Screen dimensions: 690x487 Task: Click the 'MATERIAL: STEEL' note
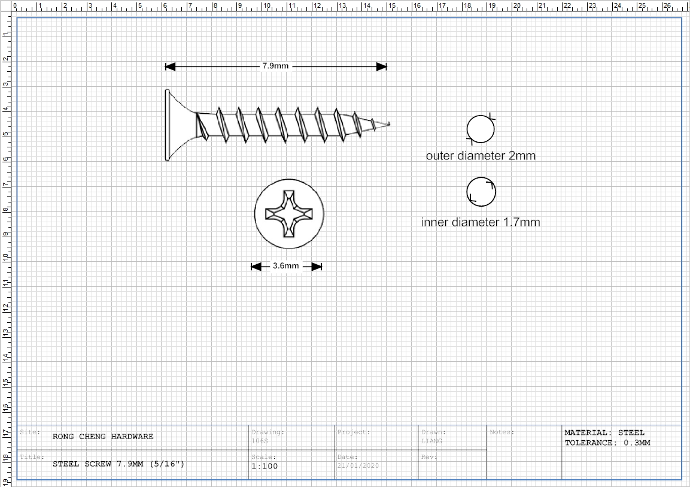pos(604,433)
